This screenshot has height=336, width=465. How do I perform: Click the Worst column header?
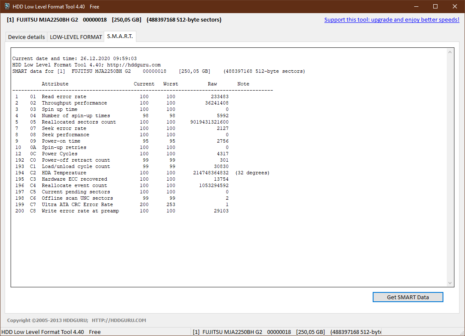click(x=171, y=84)
